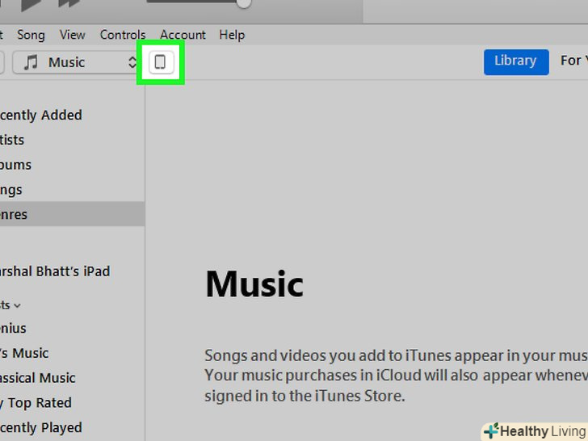Open the Classical Music playlist
Viewport: 588px width, 441px height.
point(37,378)
